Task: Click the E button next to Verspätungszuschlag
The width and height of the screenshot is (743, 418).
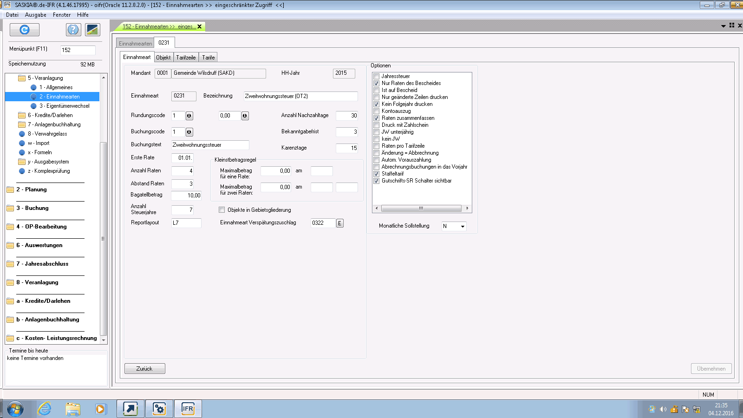Action: coord(339,223)
